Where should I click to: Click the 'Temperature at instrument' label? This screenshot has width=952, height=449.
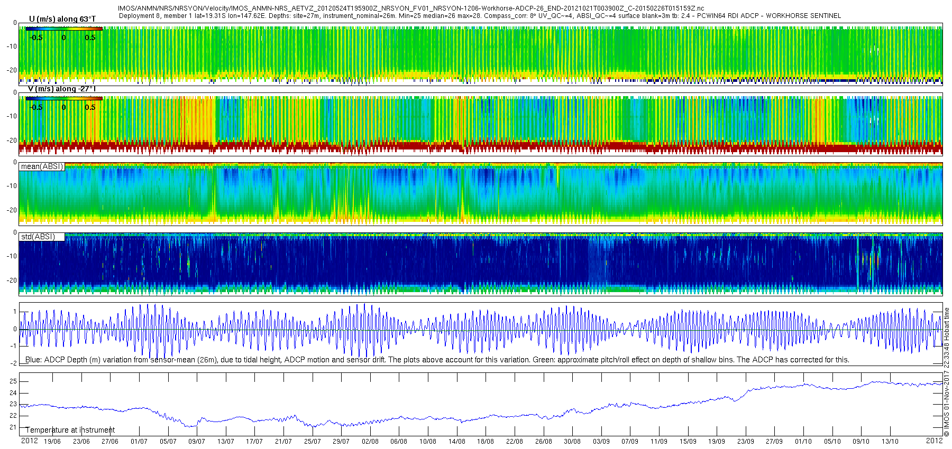coord(70,430)
